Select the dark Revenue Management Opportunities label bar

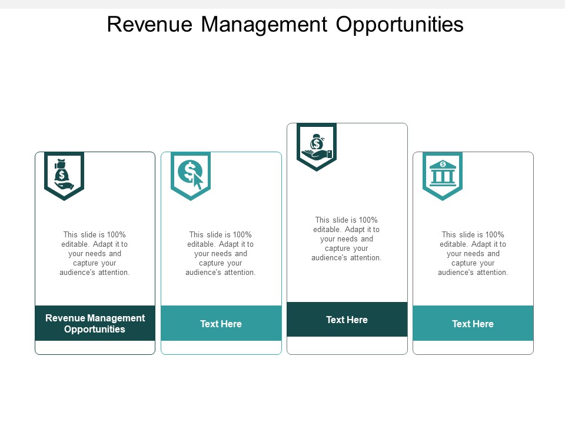point(95,323)
